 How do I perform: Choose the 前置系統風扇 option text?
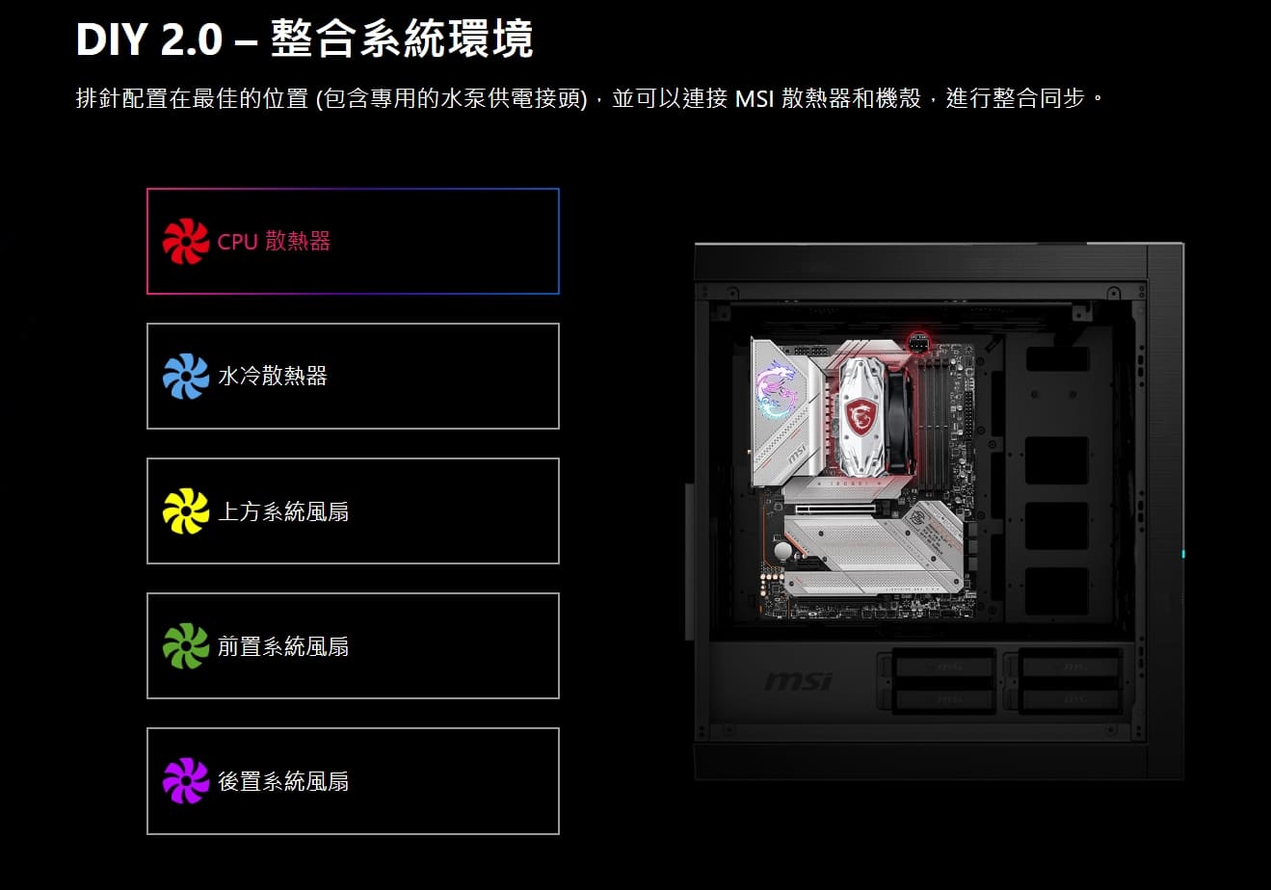pos(283,646)
